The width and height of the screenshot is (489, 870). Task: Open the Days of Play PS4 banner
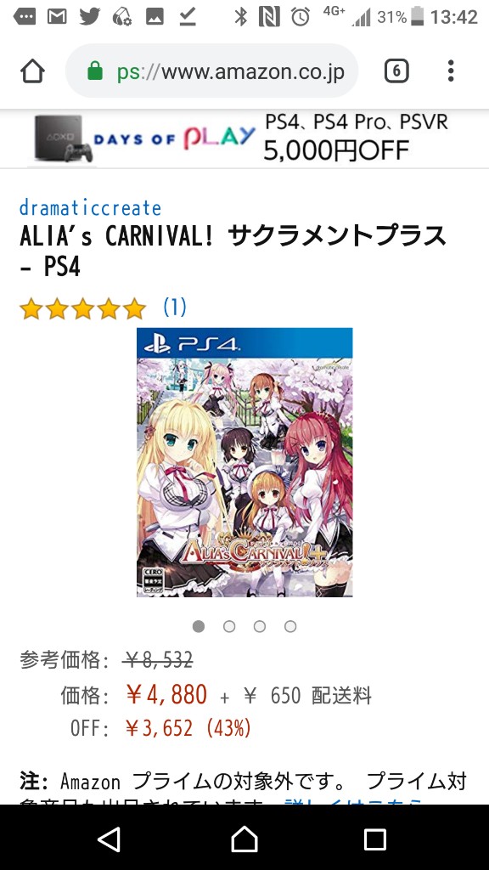244,138
